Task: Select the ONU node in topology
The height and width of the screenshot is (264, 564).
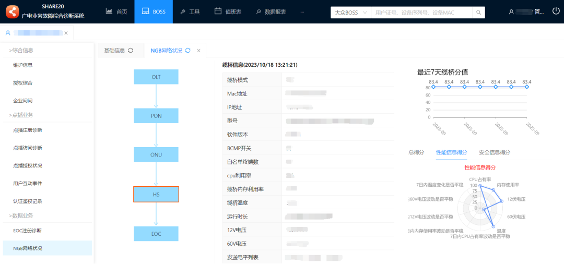Action: [x=156, y=155]
